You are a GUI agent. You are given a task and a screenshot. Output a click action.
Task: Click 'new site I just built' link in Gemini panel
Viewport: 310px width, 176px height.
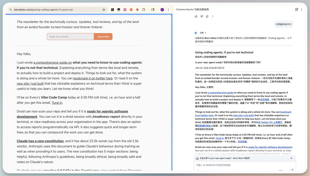(243, 115)
